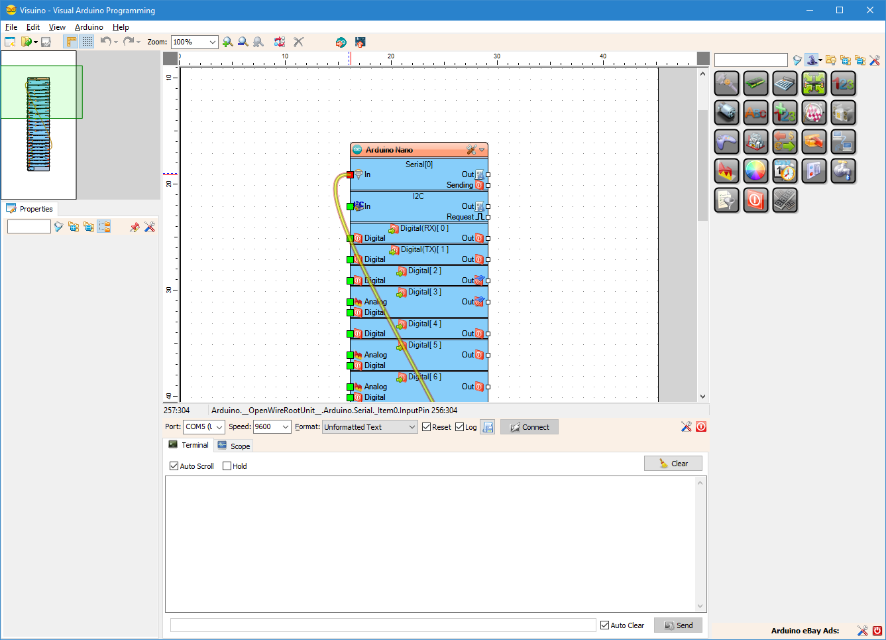Open the color wheel component category

click(756, 171)
